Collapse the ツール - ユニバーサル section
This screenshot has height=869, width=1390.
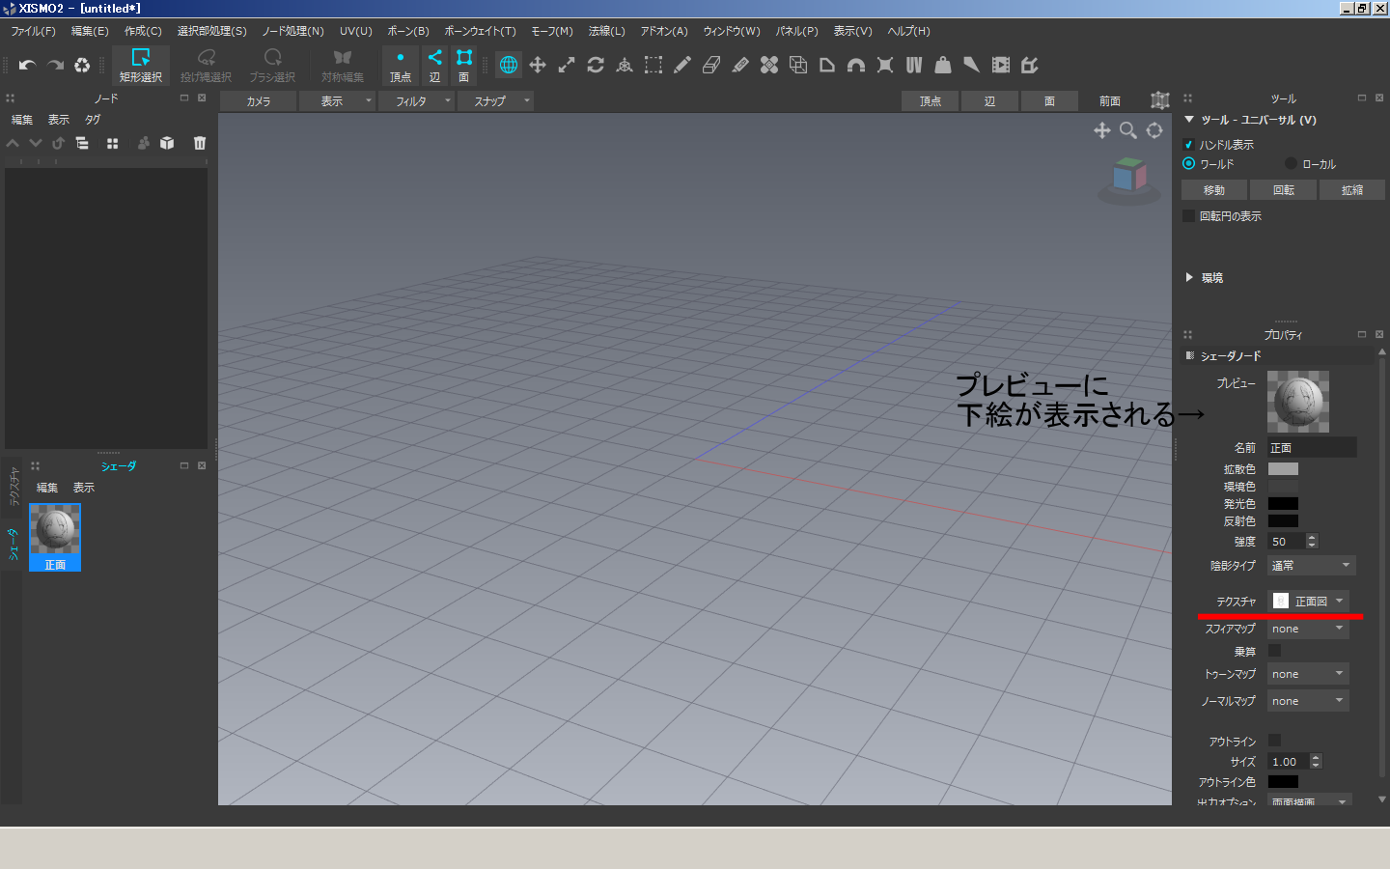[1189, 120]
